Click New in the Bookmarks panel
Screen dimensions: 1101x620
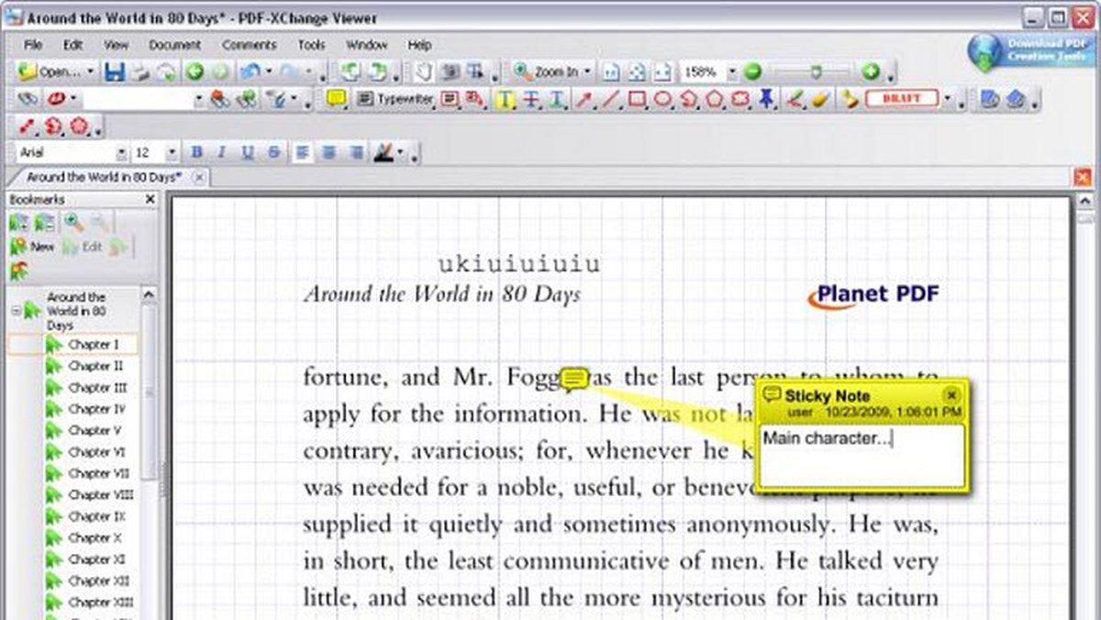[33, 247]
